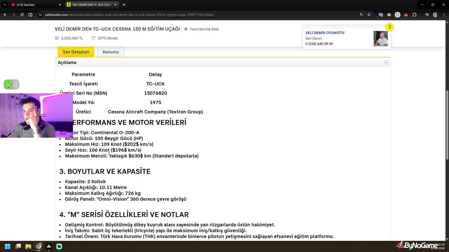449x252 pixels.
Task: Click the Cessna Aircraft Company manufacturer value
Action: click(155, 112)
